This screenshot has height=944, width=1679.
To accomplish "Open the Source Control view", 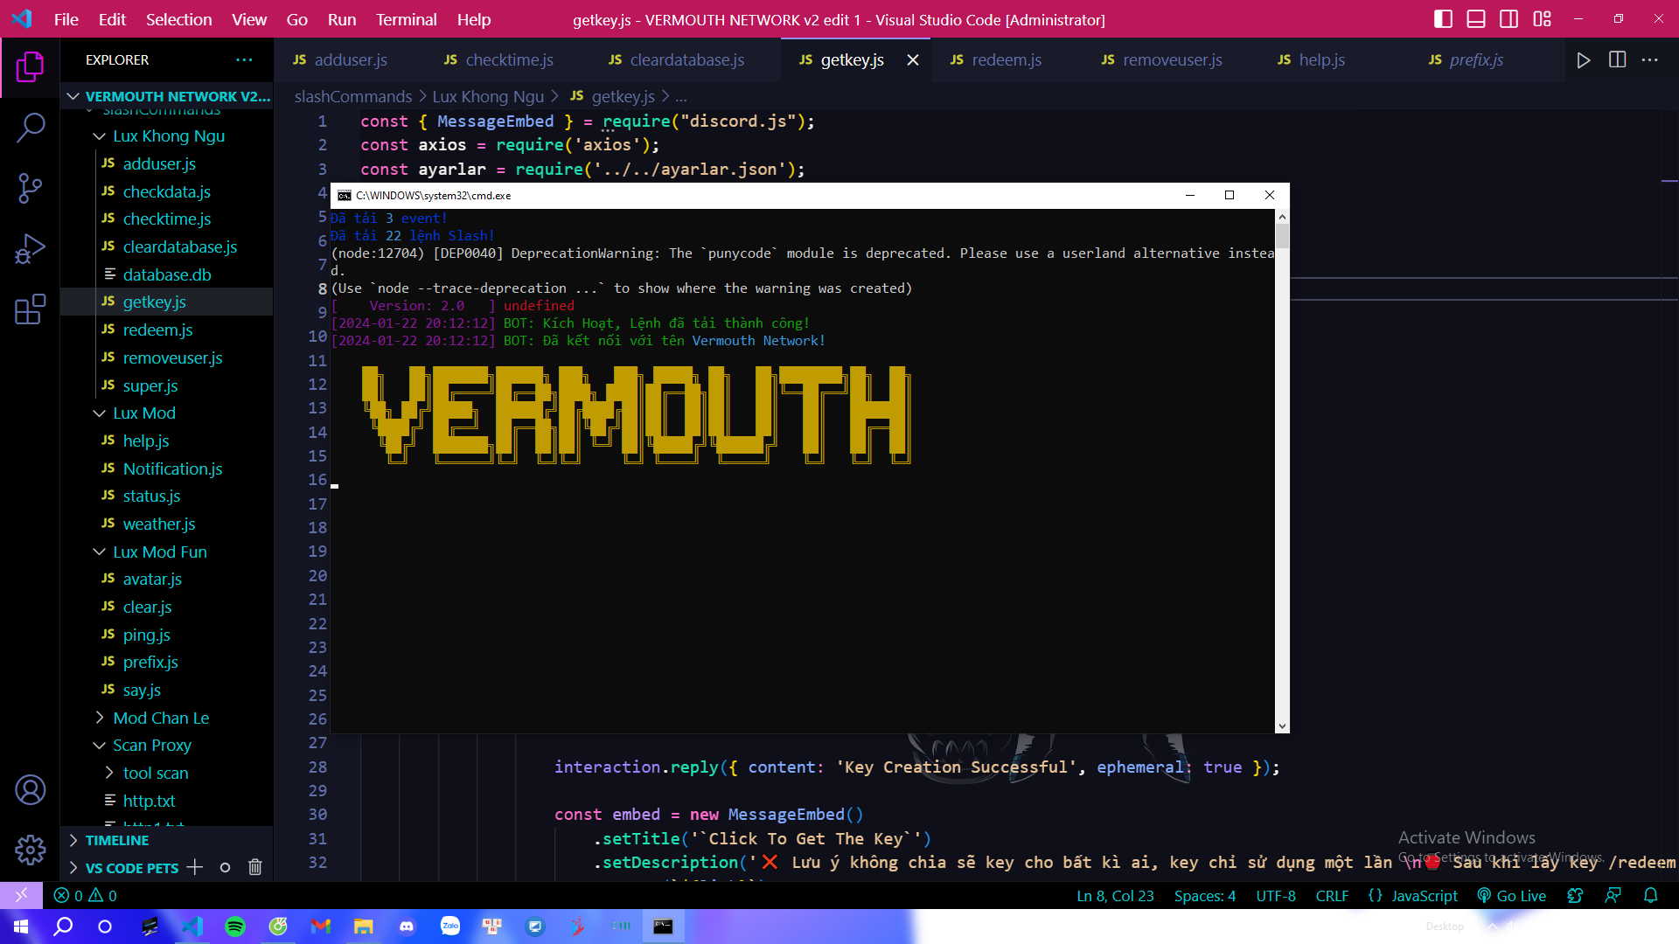I will (x=31, y=188).
